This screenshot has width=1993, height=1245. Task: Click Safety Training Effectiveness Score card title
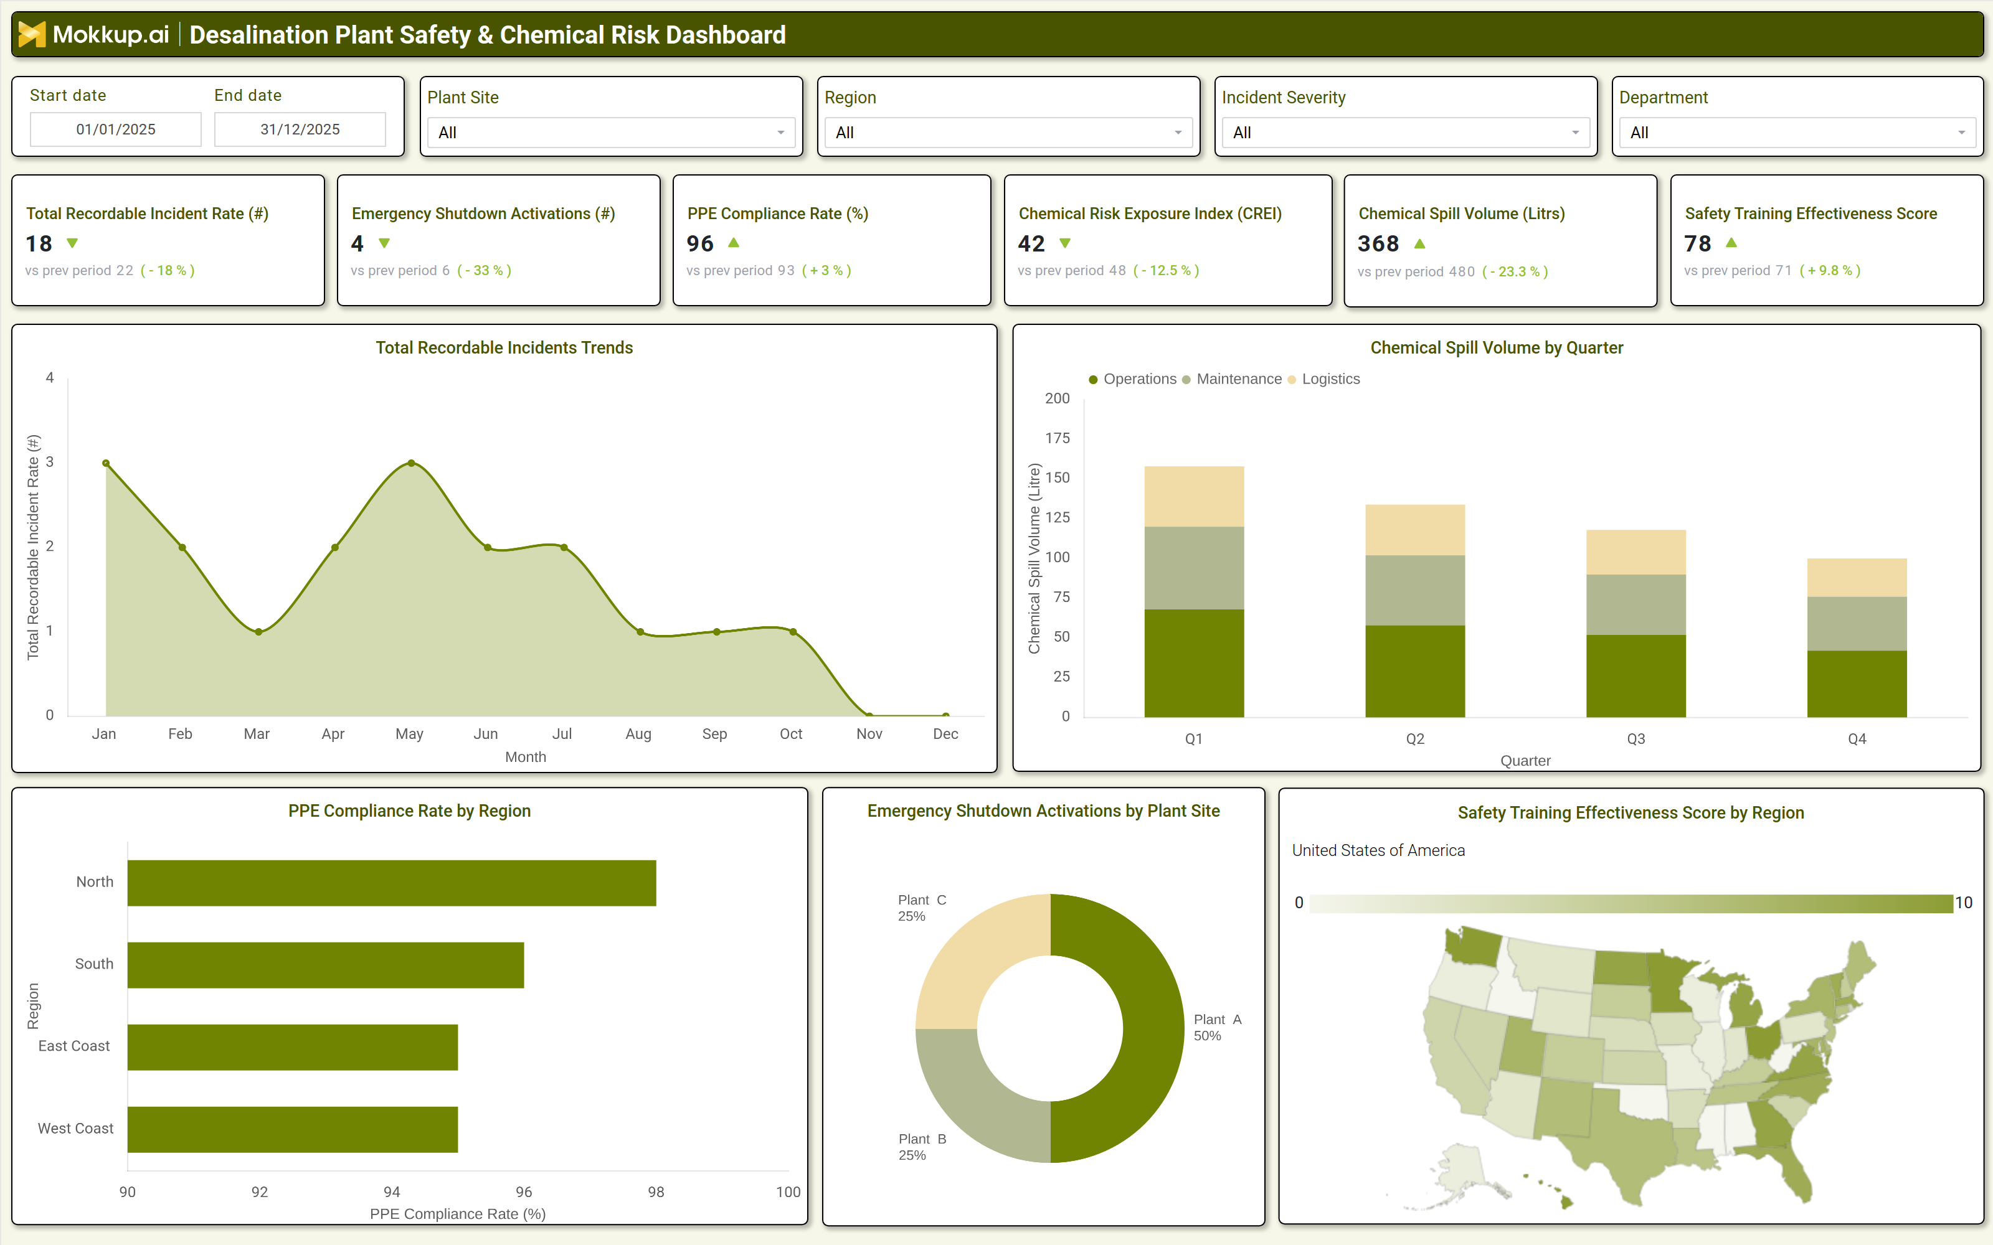[1810, 214]
